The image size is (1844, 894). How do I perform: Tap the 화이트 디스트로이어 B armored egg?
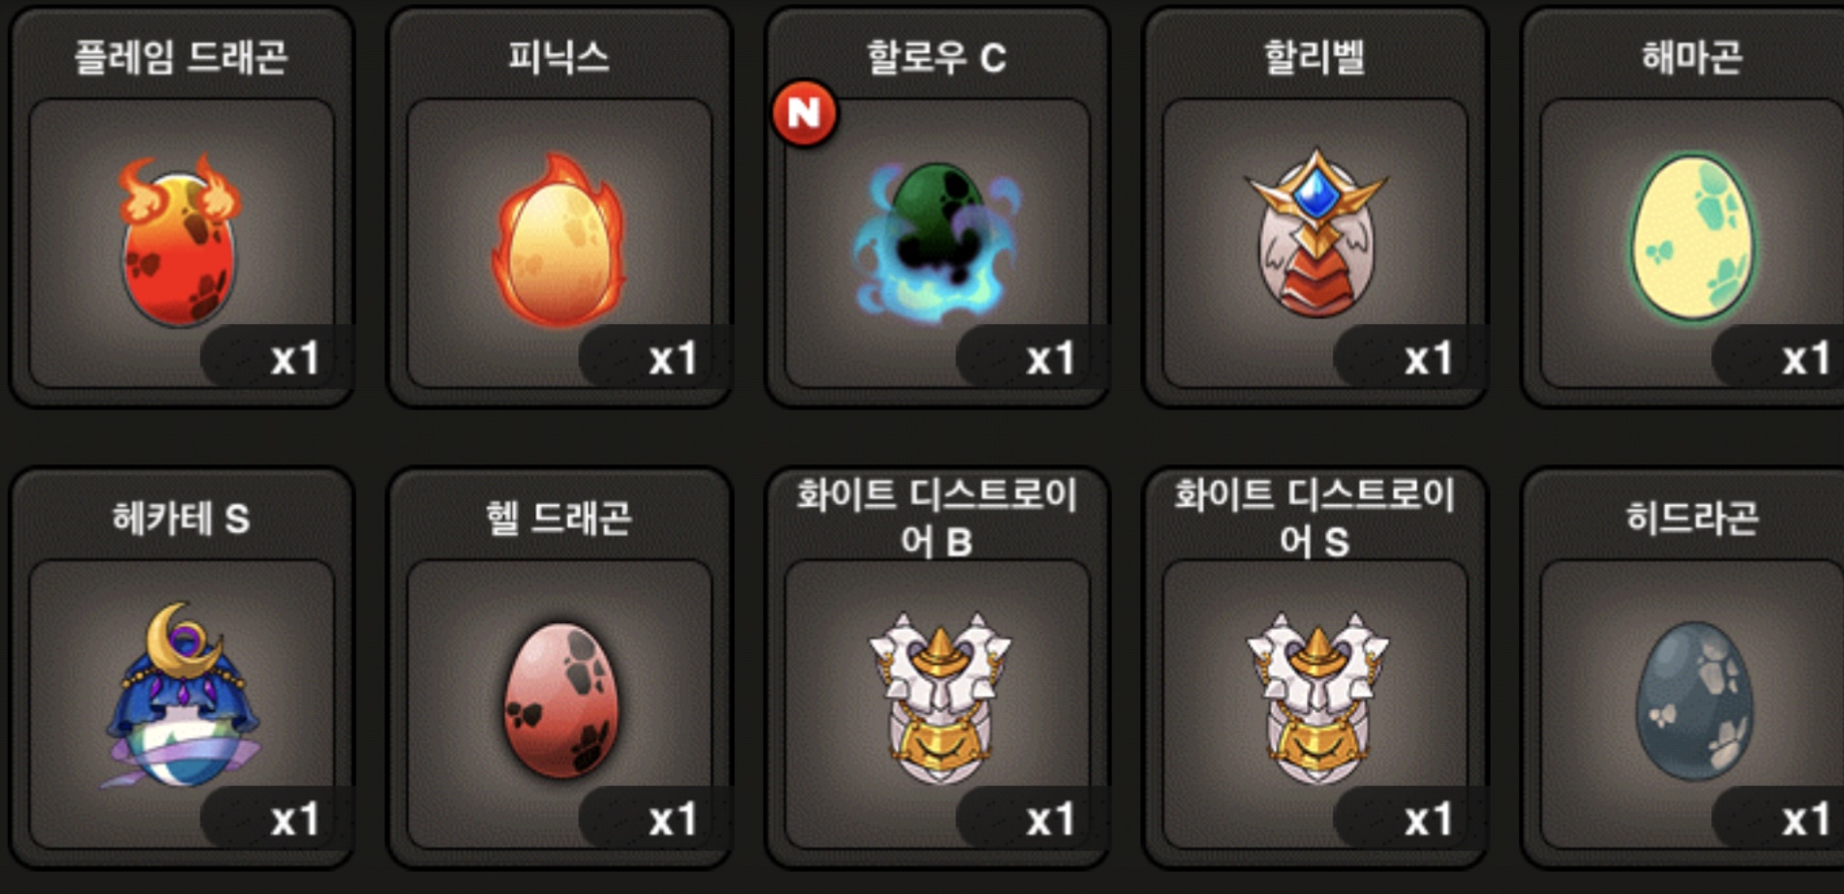[x=937, y=698]
